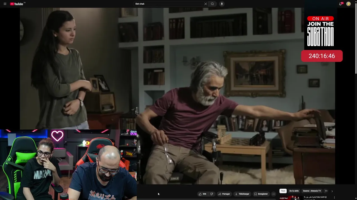The width and height of the screenshot is (357, 200).
Task: Open more actions three-dot button
Action: [274, 194]
